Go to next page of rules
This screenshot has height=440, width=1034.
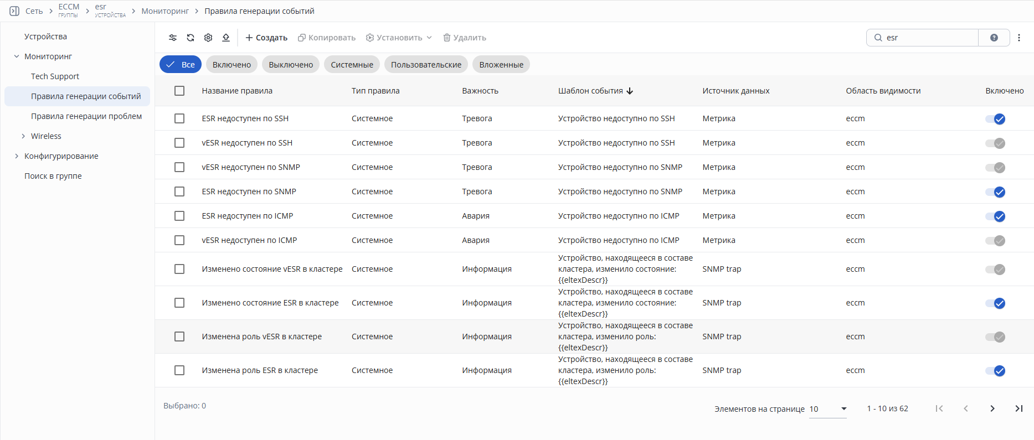click(x=992, y=408)
